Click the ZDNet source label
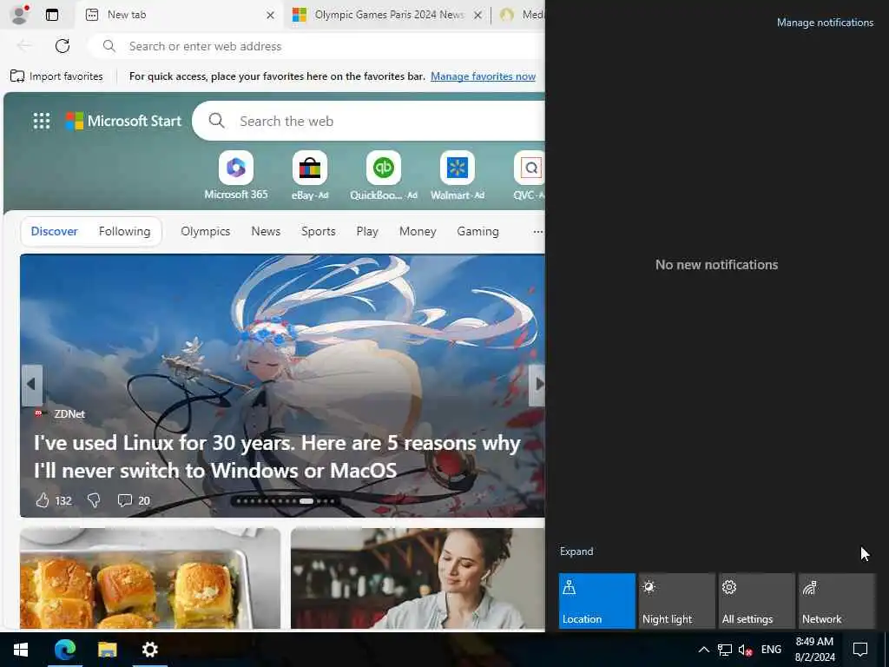 point(69,414)
